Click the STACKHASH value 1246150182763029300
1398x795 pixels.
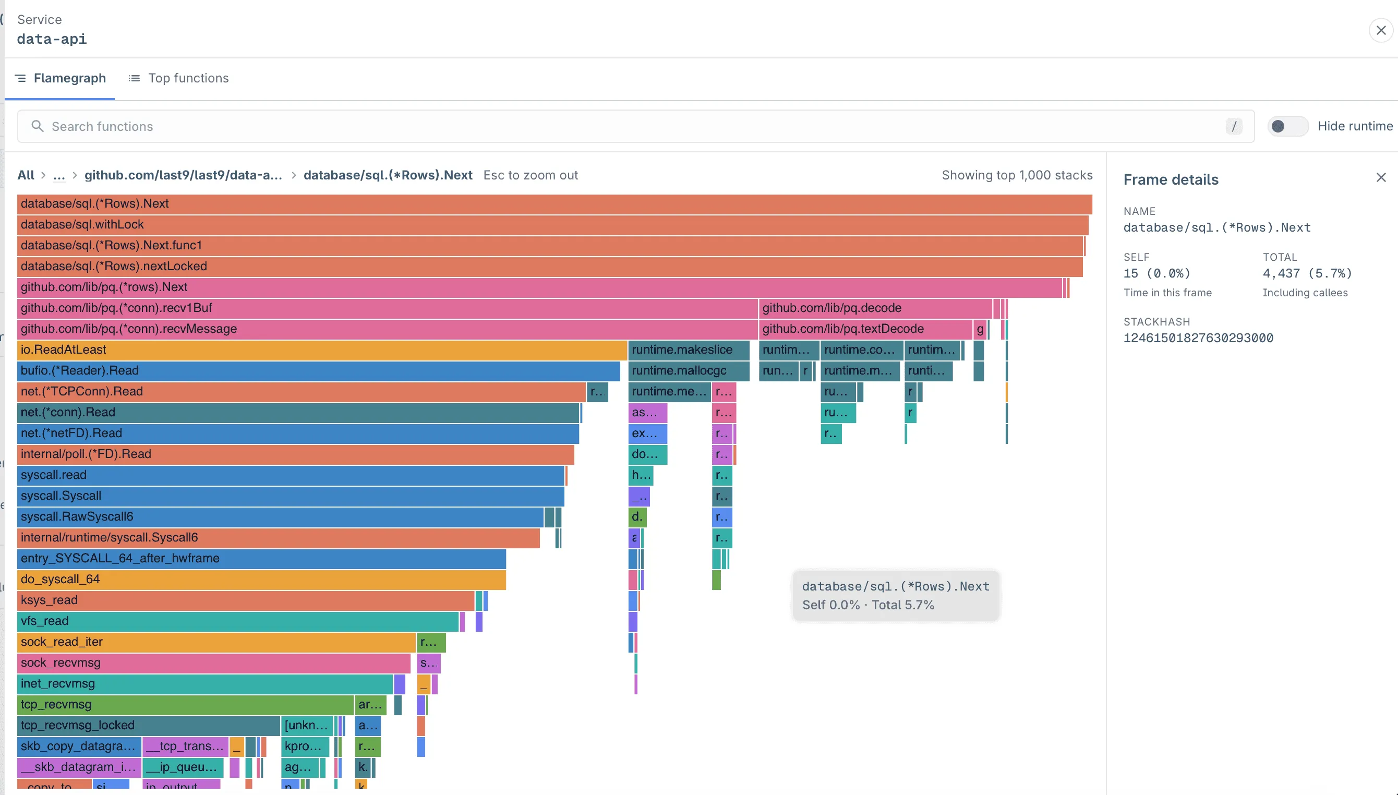tap(1198, 338)
